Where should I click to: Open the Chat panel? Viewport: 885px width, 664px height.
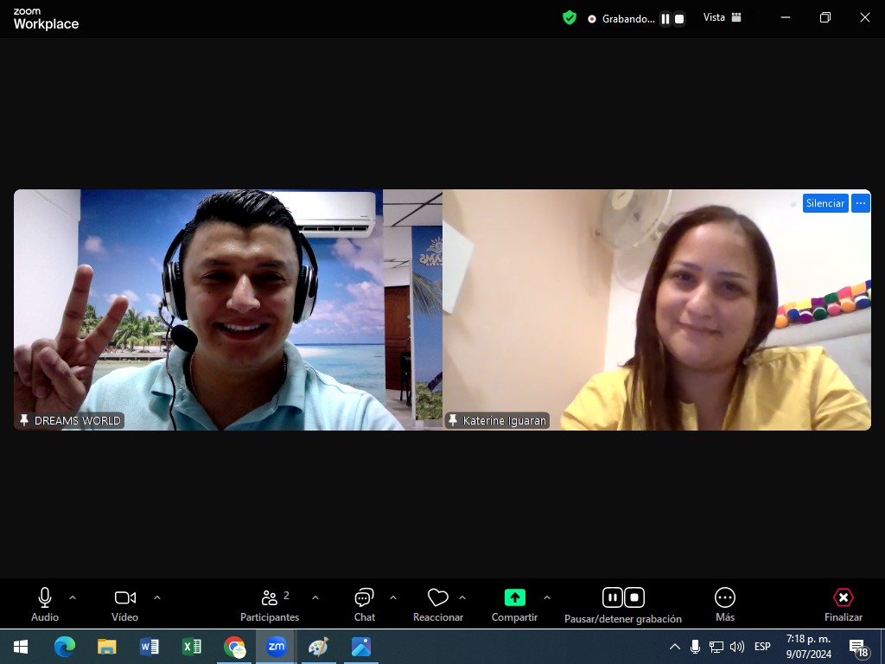364,604
